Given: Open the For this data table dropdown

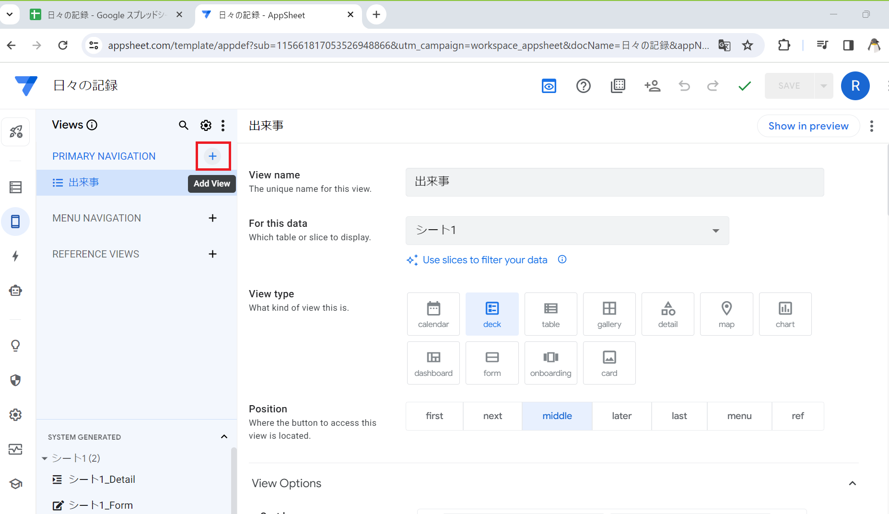Looking at the screenshot, I should (567, 231).
